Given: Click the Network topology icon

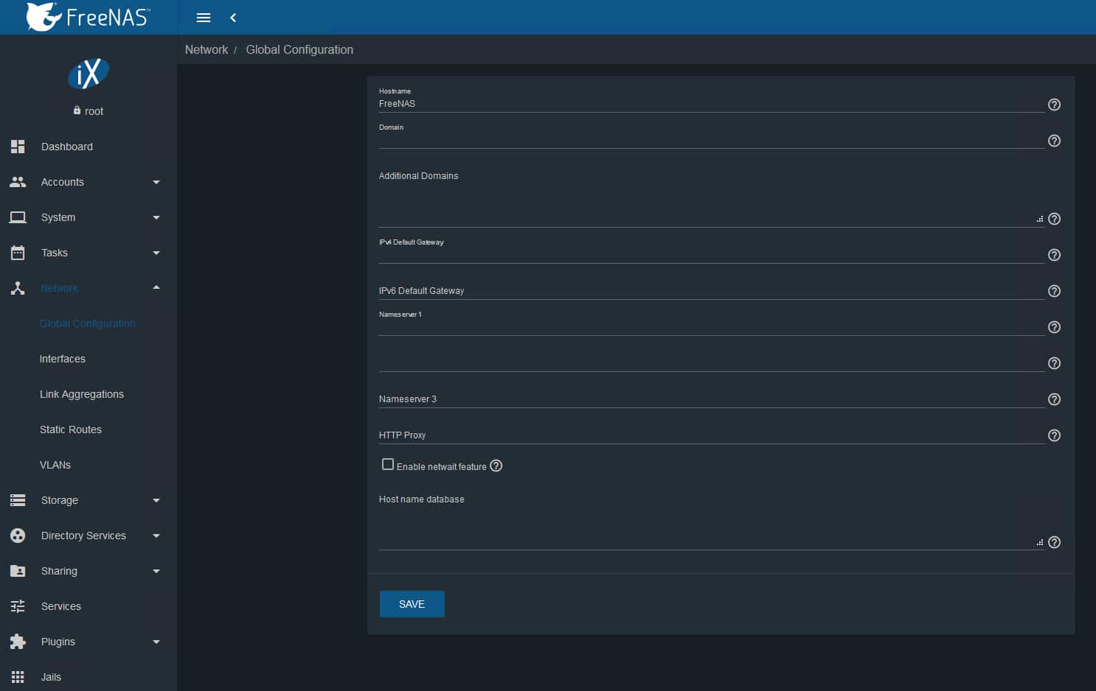Looking at the screenshot, I should tap(18, 288).
